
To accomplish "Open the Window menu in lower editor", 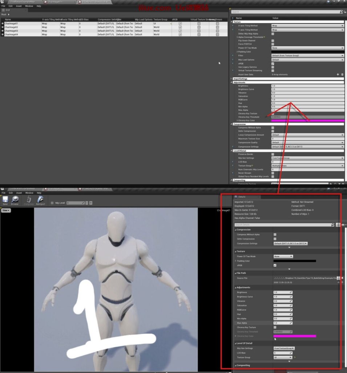I will click(29, 193).
